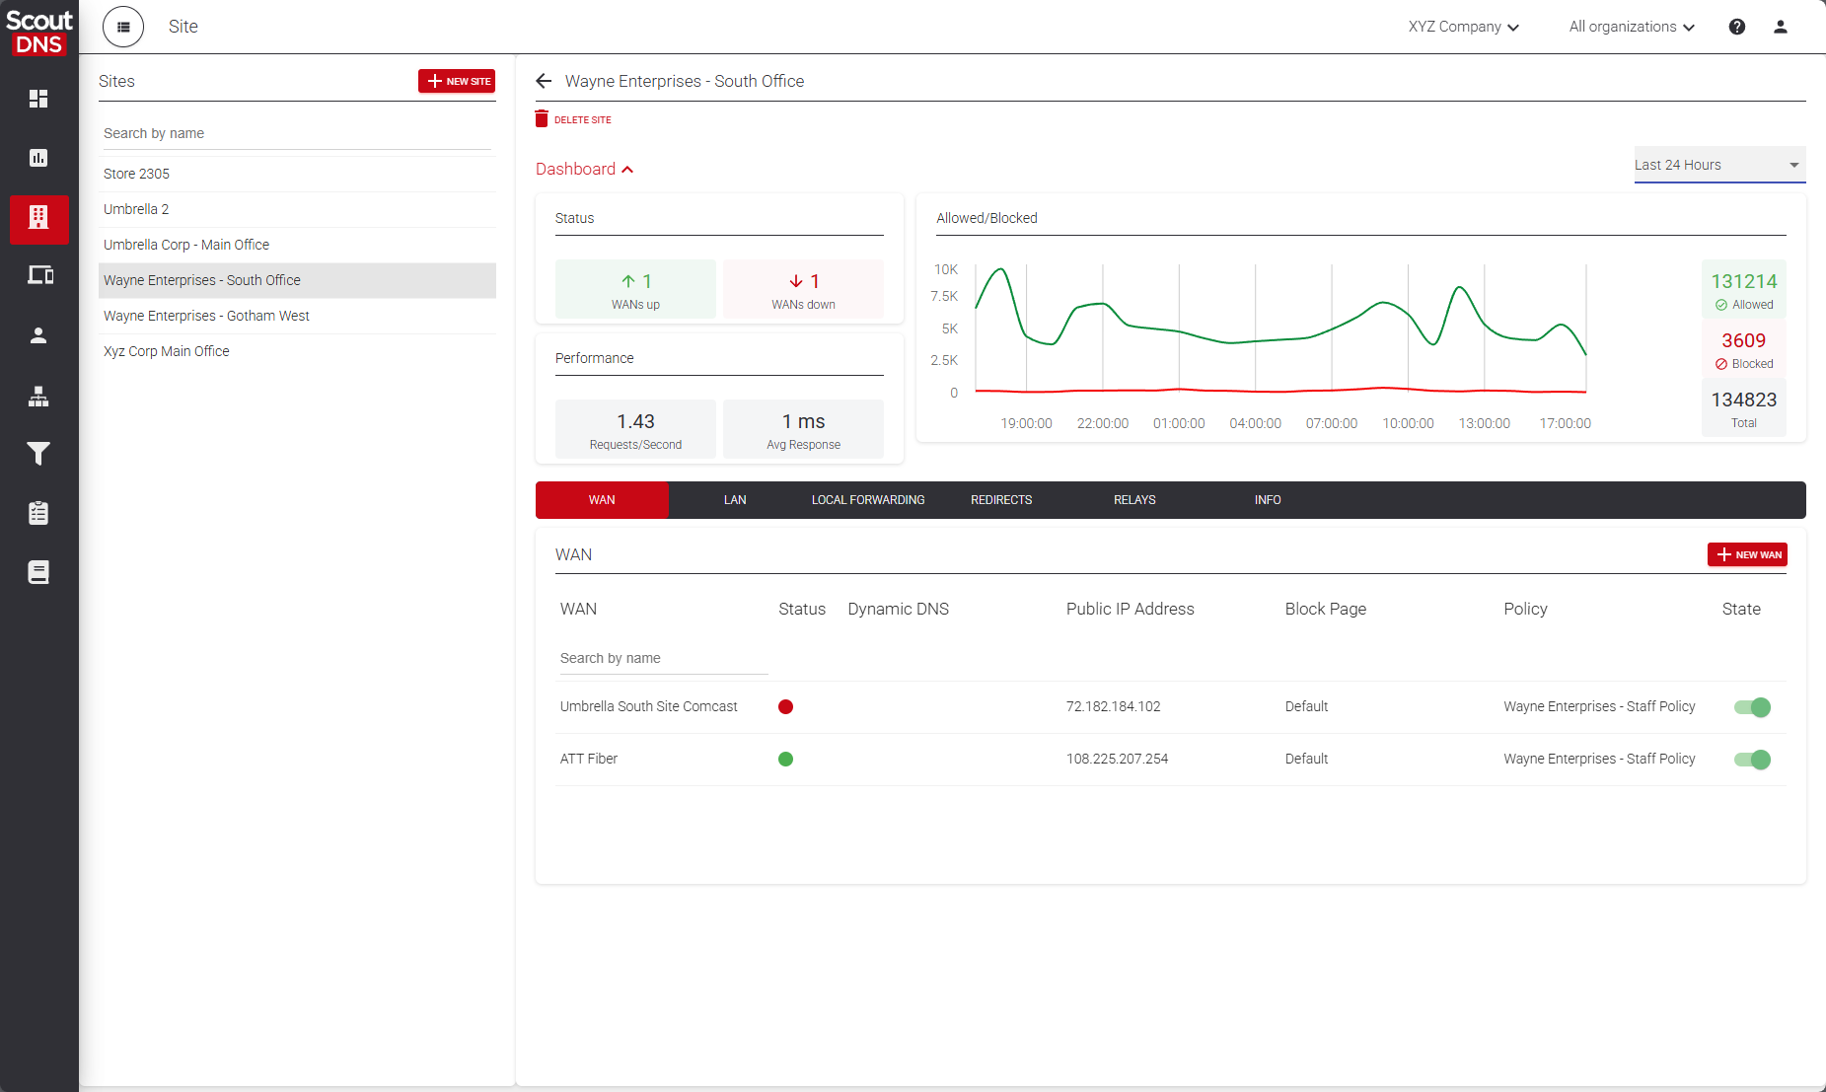Open the Last 24 Hours time range dropdown
Screen dimensions: 1826x1092
(x=1719, y=165)
